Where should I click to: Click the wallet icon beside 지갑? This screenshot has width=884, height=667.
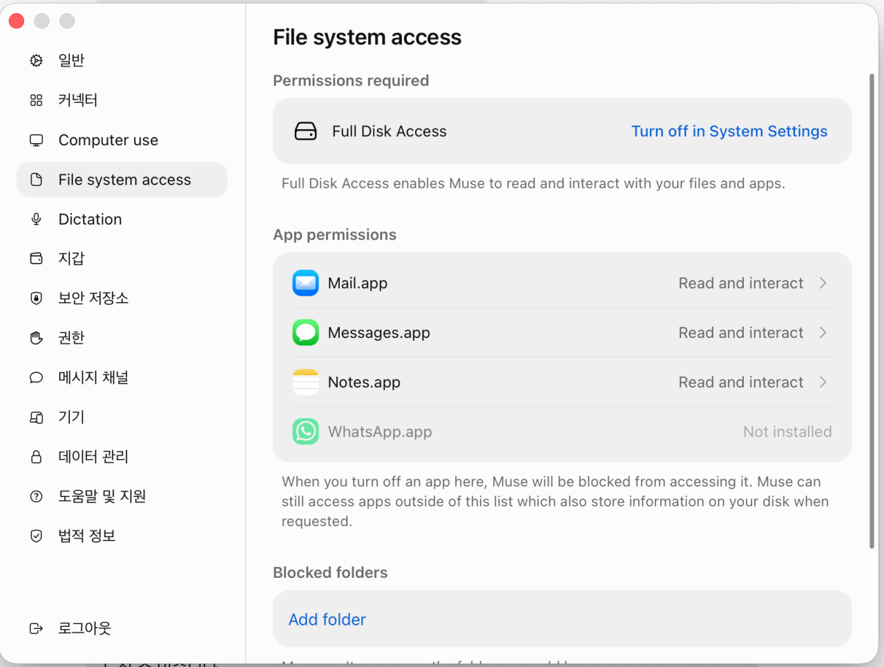point(37,259)
